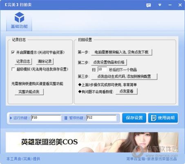This screenshot has height=164, width=185.
Task: Click 本工具由<完美>提供 footer text
Action: pyautogui.click(x=23, y=159)
